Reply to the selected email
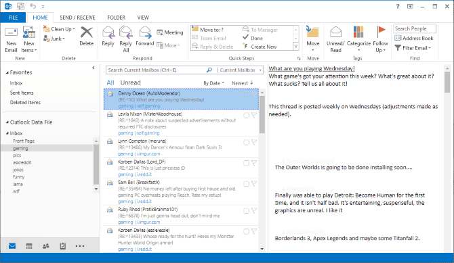 pyautogui.click(x=108, y=37)
